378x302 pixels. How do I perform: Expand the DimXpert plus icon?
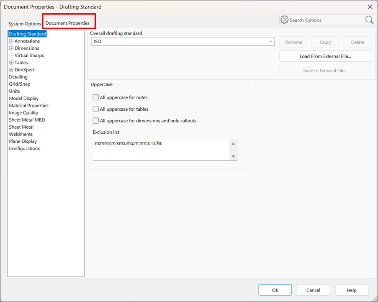coord(11,70)
